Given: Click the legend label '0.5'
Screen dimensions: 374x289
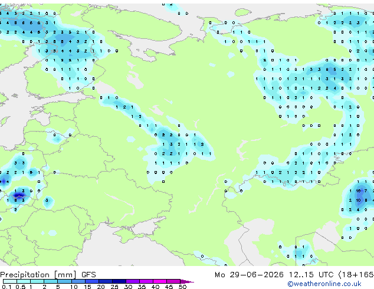Looking at the screenshot, I should coord(20,287).
